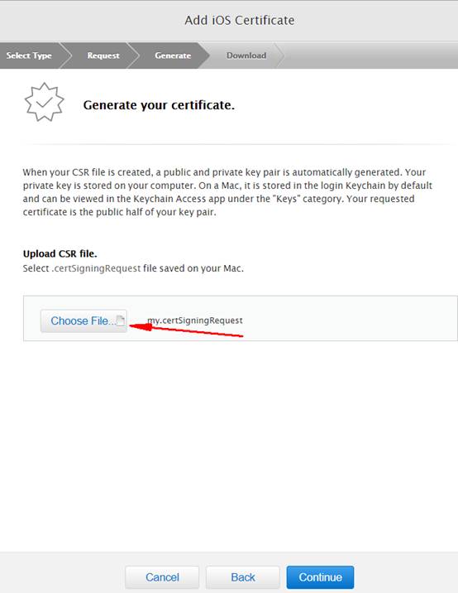Click the red arrow annotation
This screenshot has height=593, width=458.
point(186,330)
